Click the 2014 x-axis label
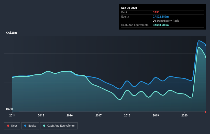The height and width of the screenshot is (134, 210). point(12,115)
